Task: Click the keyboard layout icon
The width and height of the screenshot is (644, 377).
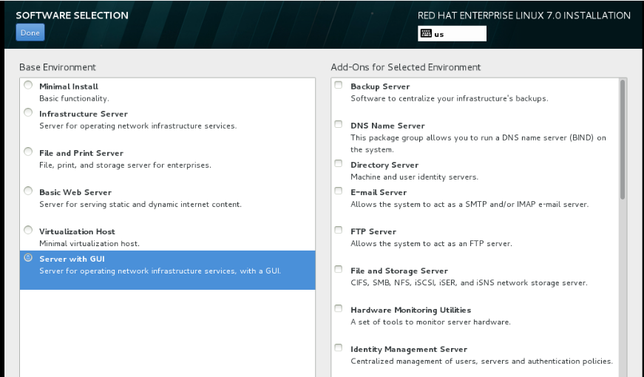Action: tap(426, 34)
